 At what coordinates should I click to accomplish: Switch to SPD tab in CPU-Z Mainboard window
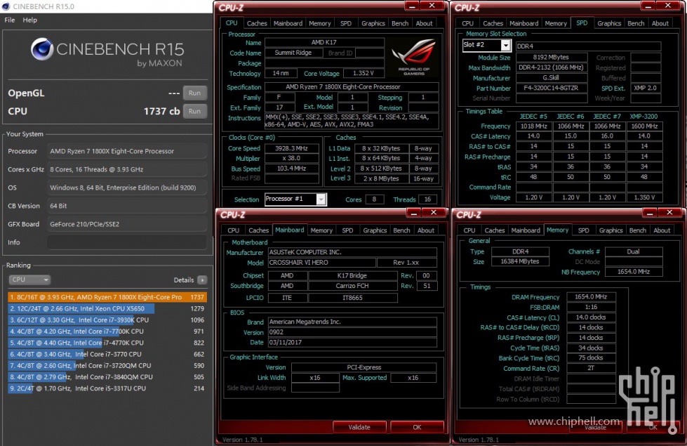347,230
